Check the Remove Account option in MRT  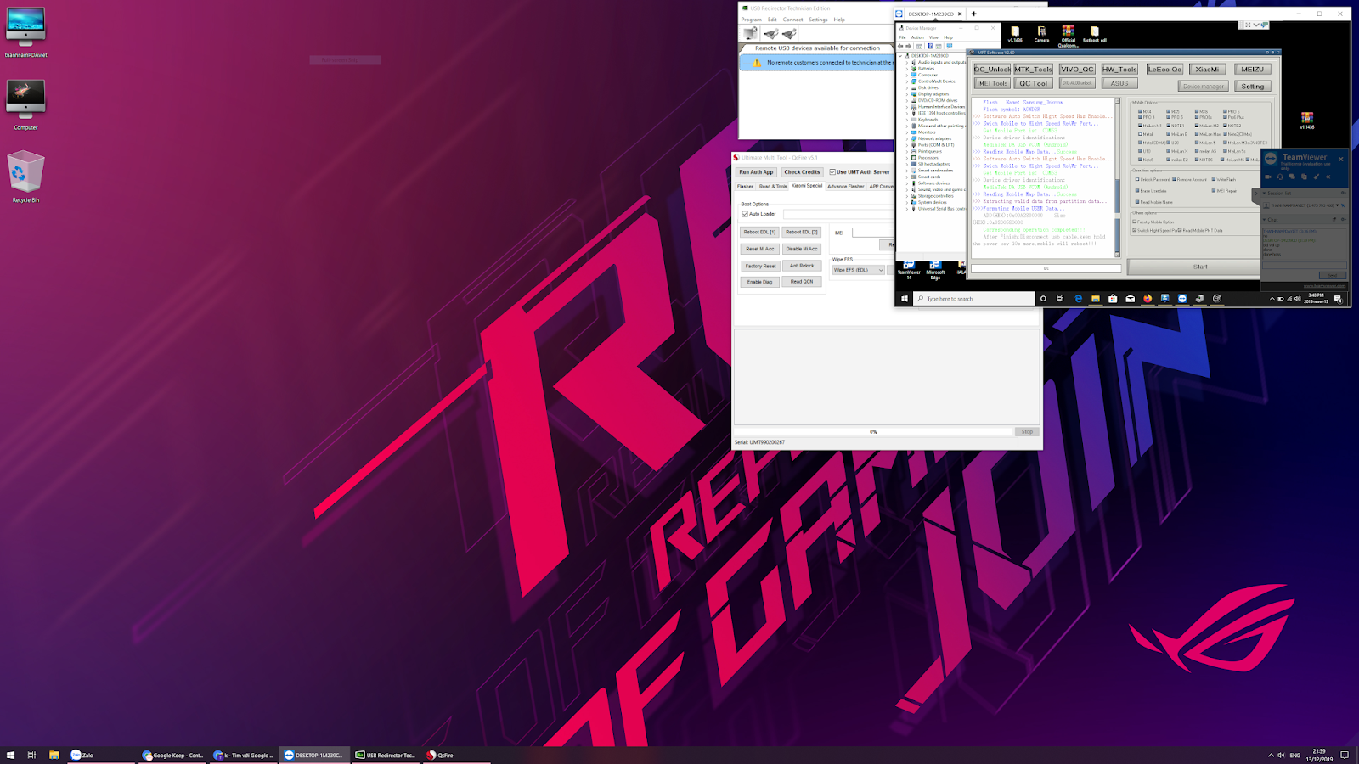point(1174,180)
